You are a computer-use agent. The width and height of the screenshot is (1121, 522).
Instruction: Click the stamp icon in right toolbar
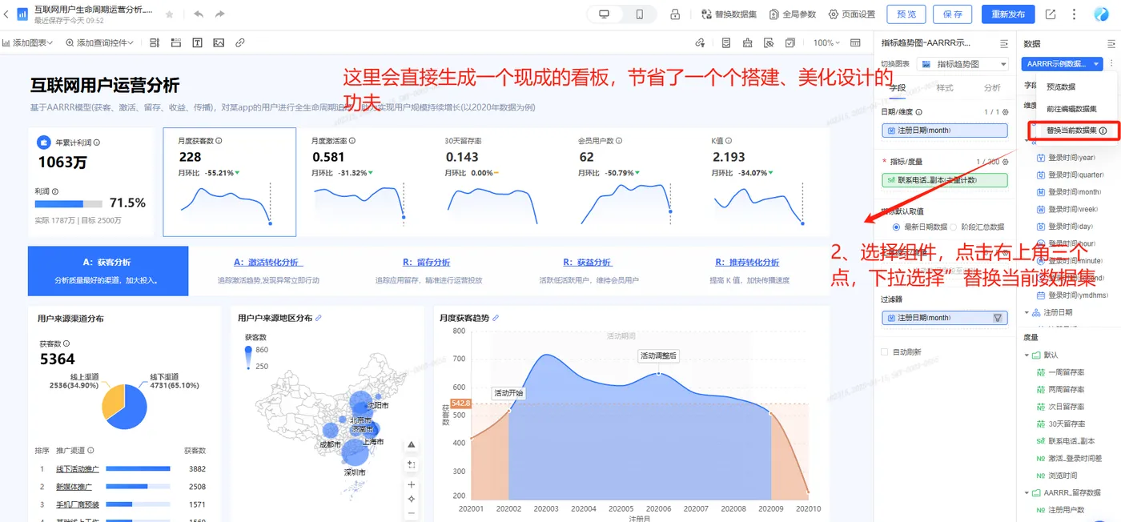[748, 42]
